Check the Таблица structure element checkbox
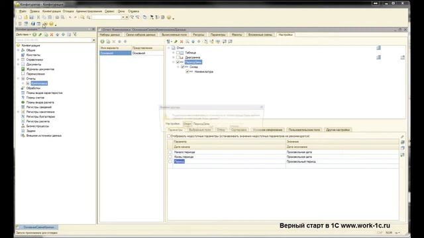Screen dimensions: 424x238 pyautogui.click(x=178, y=53)
